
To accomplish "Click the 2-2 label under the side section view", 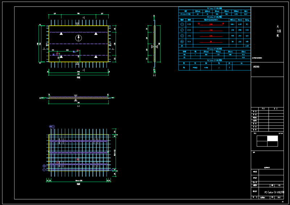I will click(154, 75).
